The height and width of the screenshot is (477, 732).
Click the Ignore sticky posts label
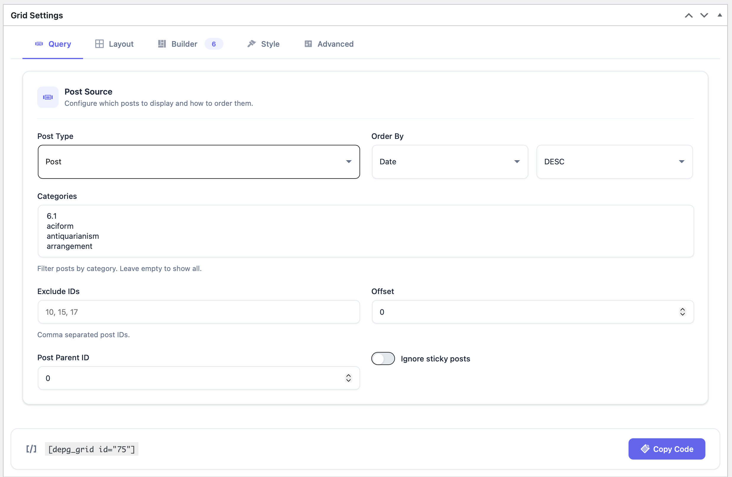[x=435, y=359]
